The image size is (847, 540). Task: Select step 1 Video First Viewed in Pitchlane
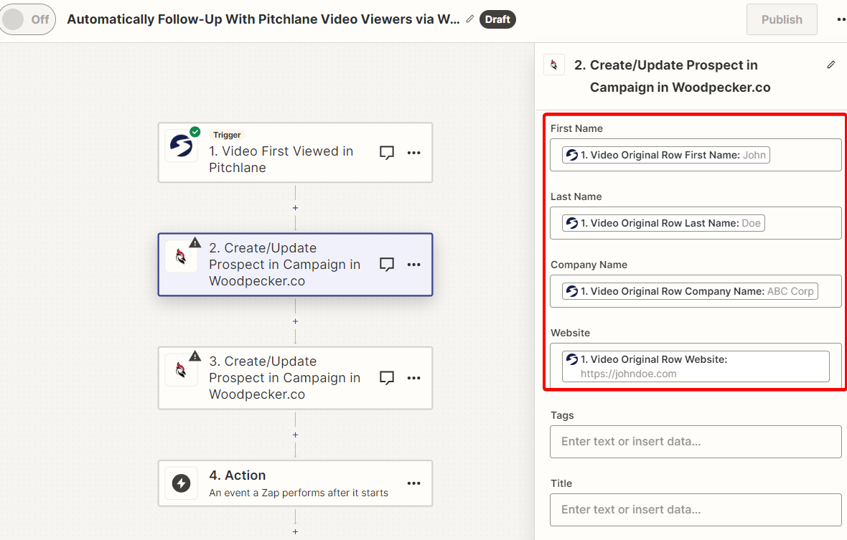[296, 153]
